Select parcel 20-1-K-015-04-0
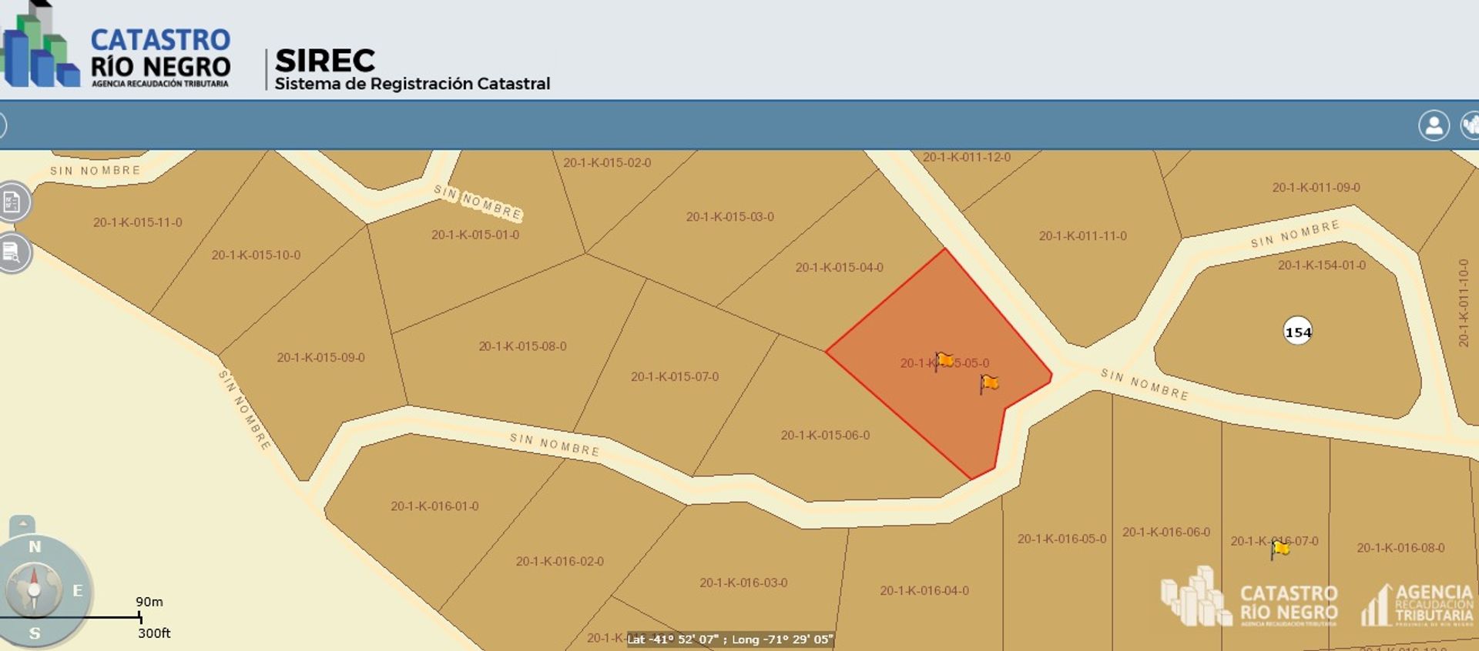 click(840, 268)
